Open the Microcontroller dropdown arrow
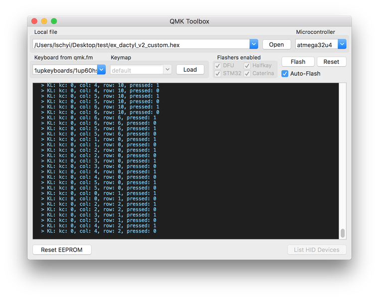Screen dimensions: 379x299 point(342,44)
